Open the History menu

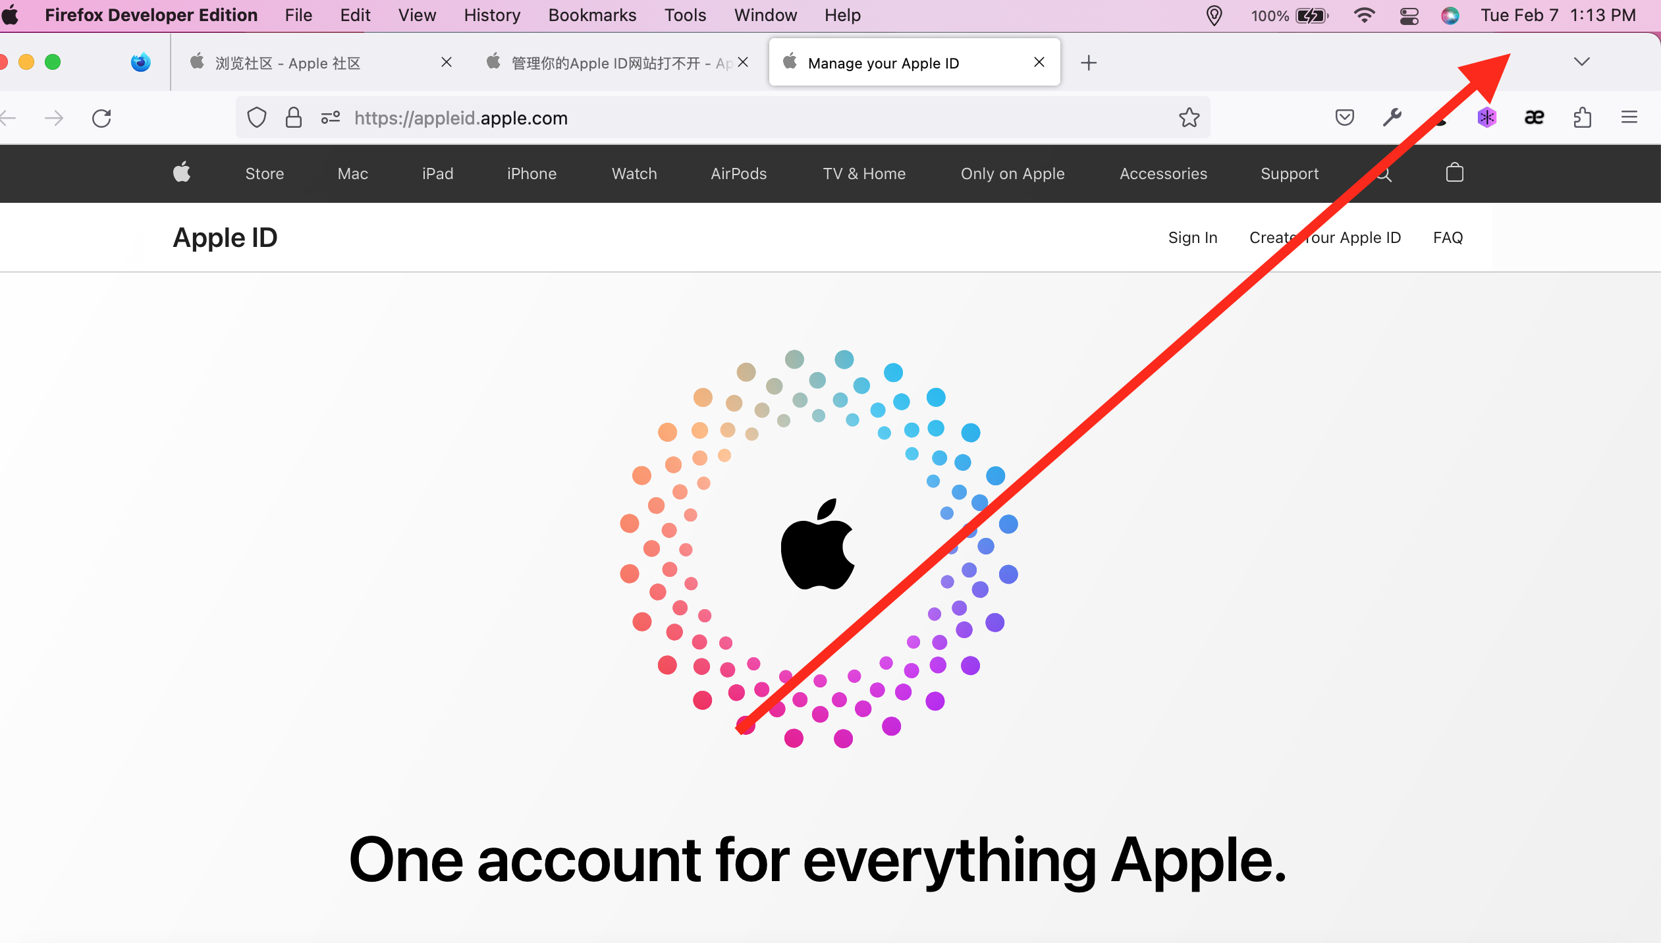pos(491,14)
